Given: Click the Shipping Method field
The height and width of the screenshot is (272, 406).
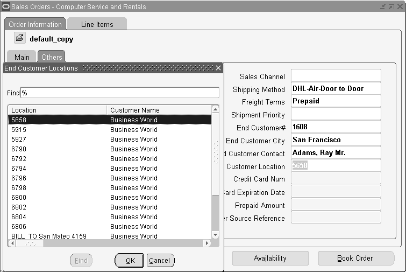Looking at the screenshot, I should 336,88.
